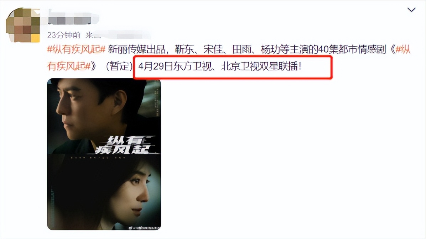This screenshot has height=239, width=426.
Task: Click the name 田雨 in the post
Action: (242, 49)
